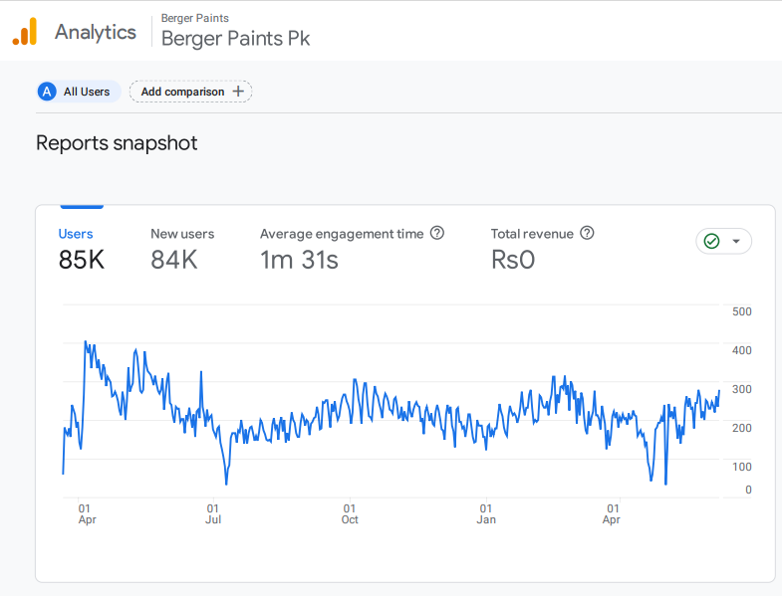The height and width of the screenshot is (596, 782).
Task: Click the Google Analytics logo icon
Action: click(x=25, y=32)
